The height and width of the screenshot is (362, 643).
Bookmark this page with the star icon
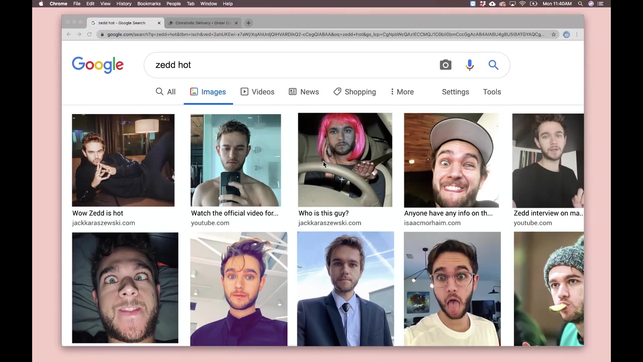[554, 34]
